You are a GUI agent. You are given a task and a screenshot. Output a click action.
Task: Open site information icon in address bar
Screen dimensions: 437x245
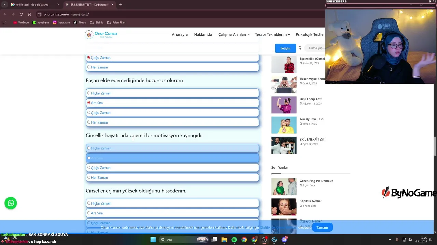(39, 14)
